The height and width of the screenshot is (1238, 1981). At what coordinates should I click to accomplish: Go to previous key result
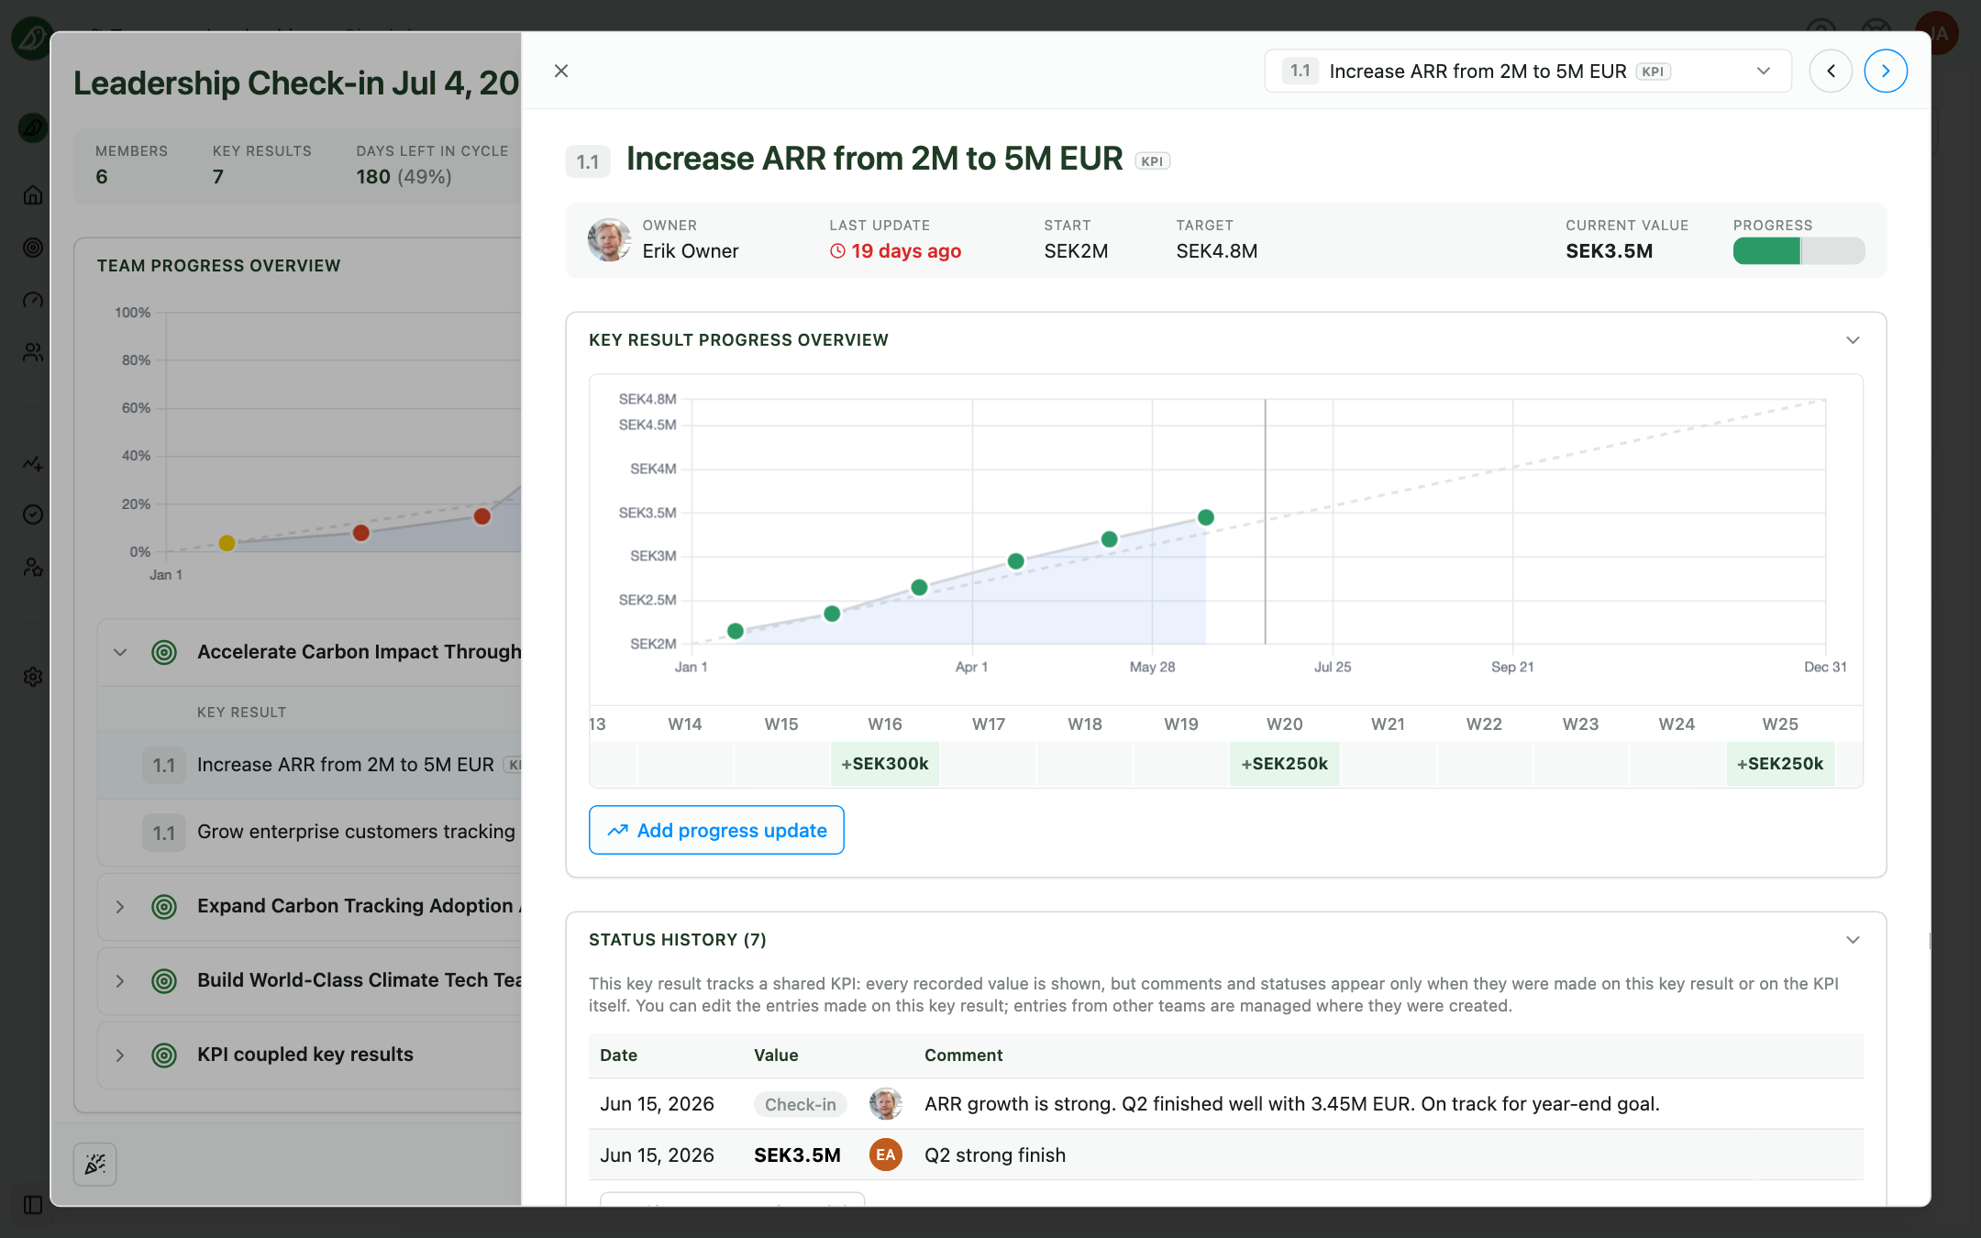pos(1831,71)
